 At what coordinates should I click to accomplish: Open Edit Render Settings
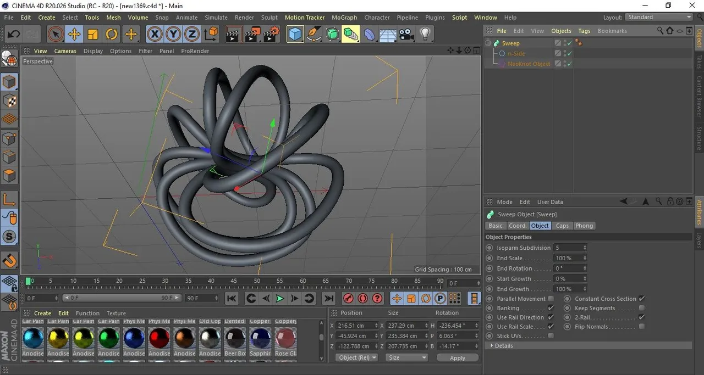[x=271, y=35]
